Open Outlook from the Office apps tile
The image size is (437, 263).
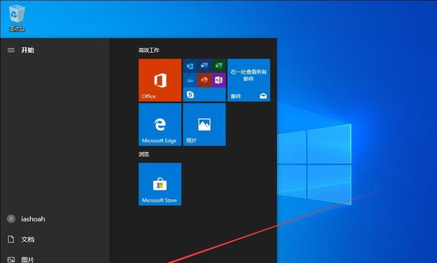pyautogui.click(x=190, y=66)
